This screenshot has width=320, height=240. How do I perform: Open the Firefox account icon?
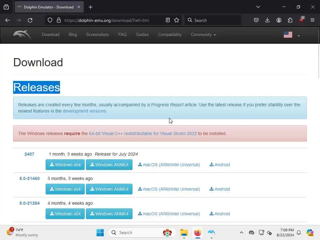(x=279, y=20)
